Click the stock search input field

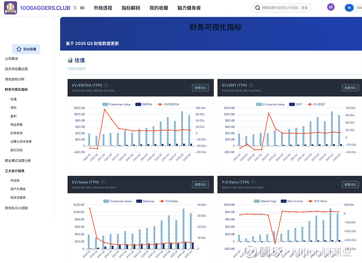pos(282,8)
